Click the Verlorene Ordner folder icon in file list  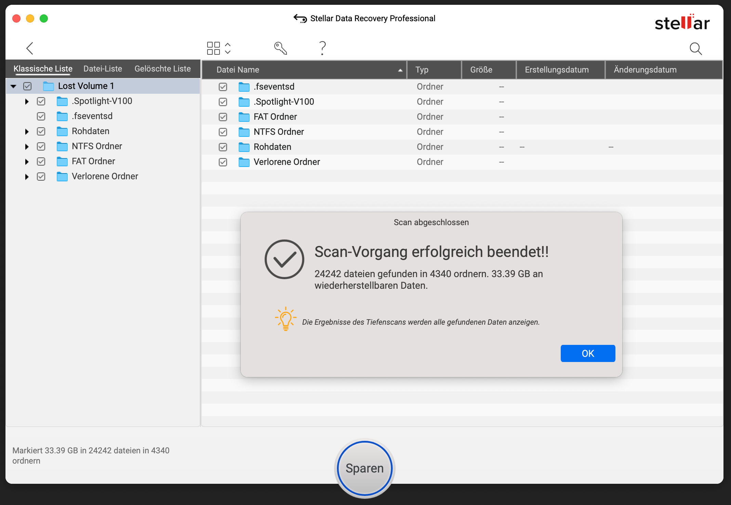click(x=244, y=162)
